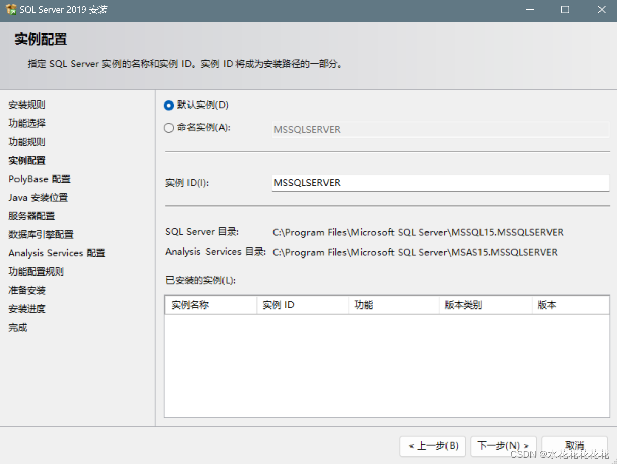617x464 pixels.
Task: Click the Analysis Services 目录 path text
Action: pos(415,252)
